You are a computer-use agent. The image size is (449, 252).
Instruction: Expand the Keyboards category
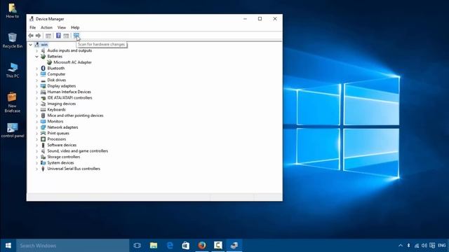(x=36, y=110)
